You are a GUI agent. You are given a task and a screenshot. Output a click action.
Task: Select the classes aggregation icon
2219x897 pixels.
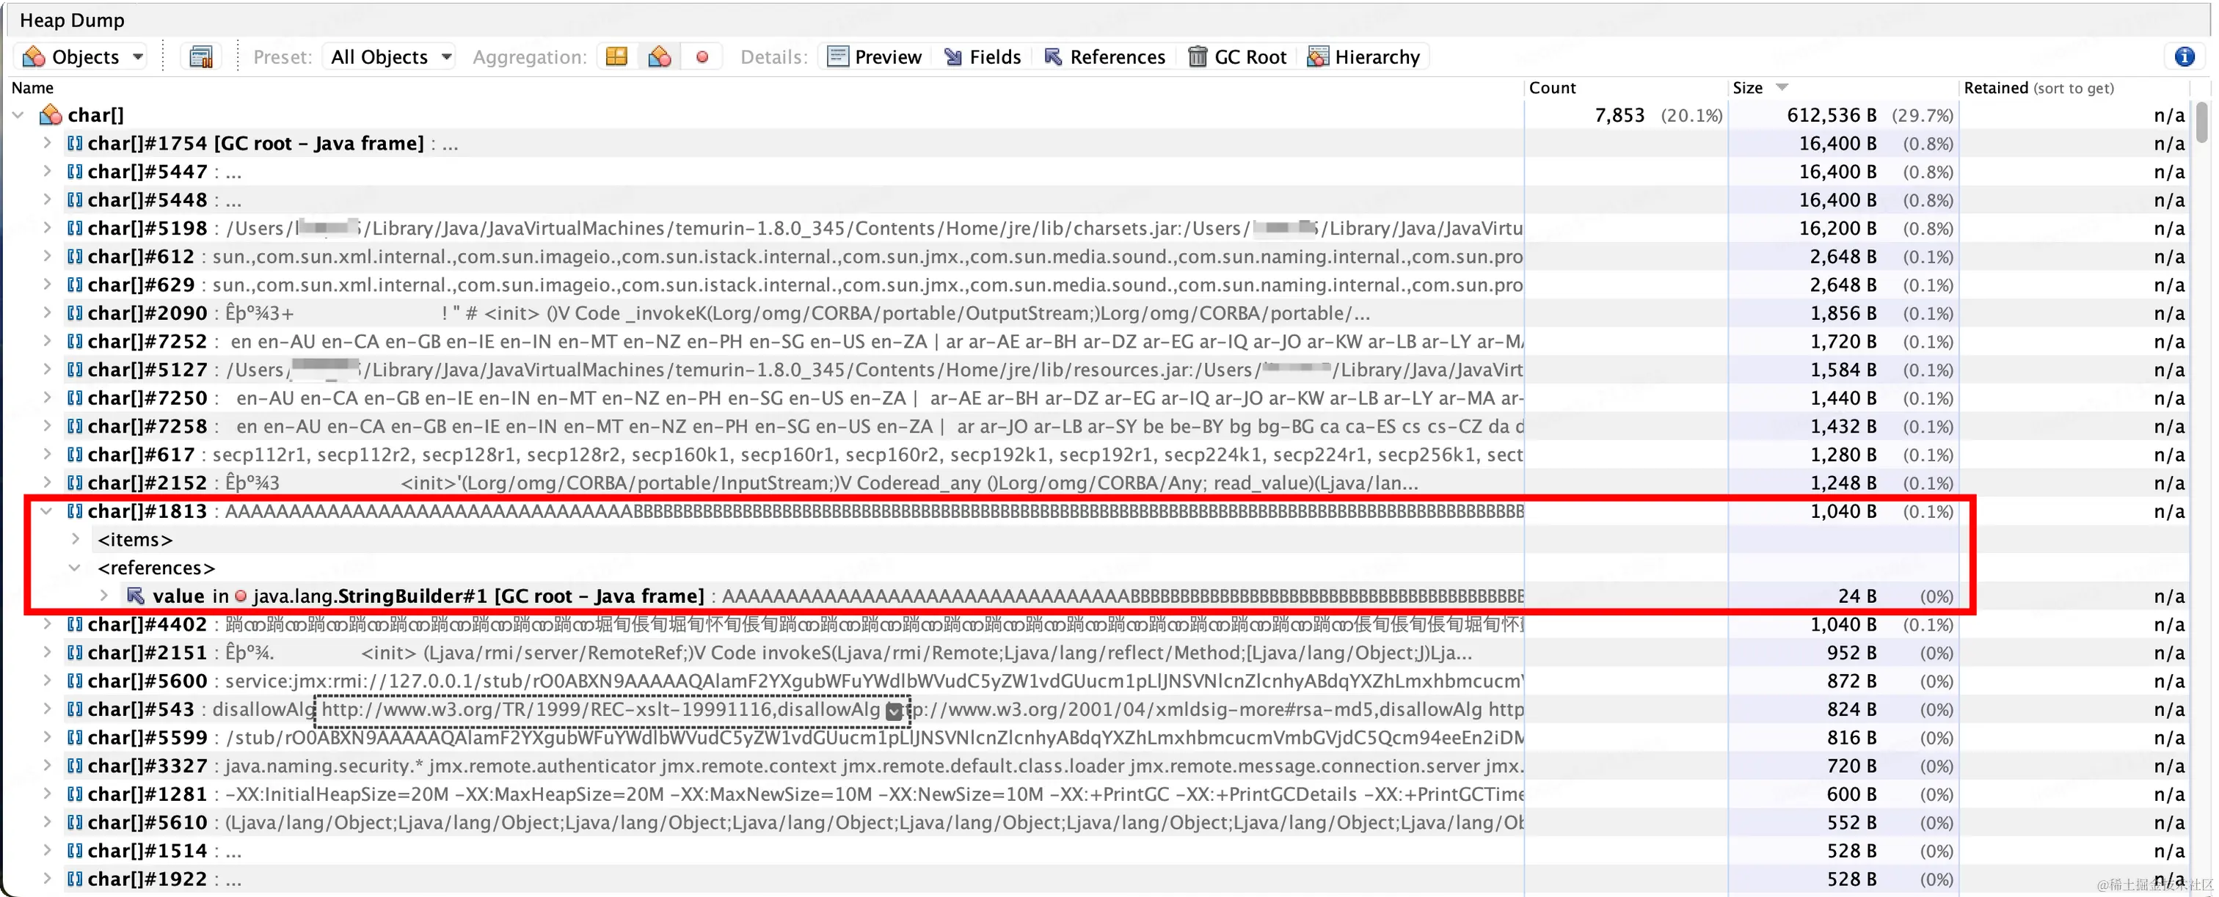(x=660, y=56)
